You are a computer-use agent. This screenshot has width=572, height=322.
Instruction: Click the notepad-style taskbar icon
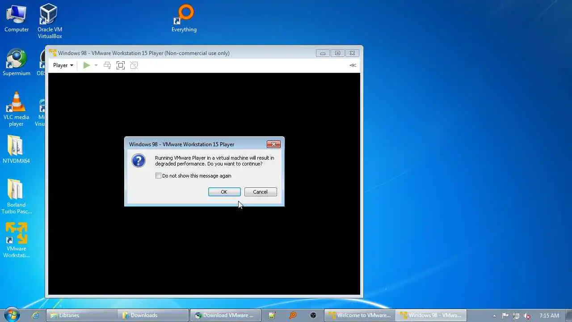[x=272, y=315]
